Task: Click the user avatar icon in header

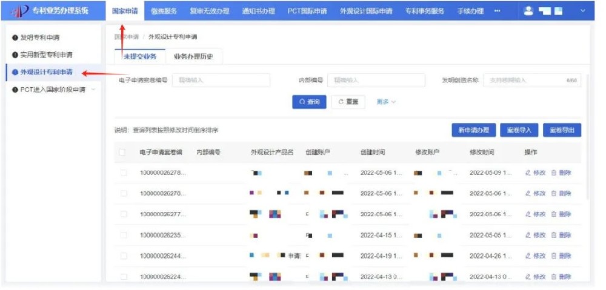Action: point(528,11)
